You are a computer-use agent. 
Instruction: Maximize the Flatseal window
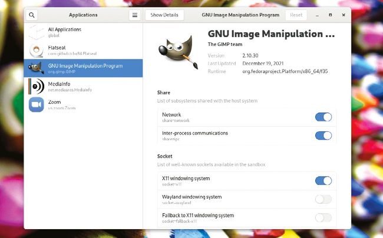pyautogui.click(x=330, y=15)
